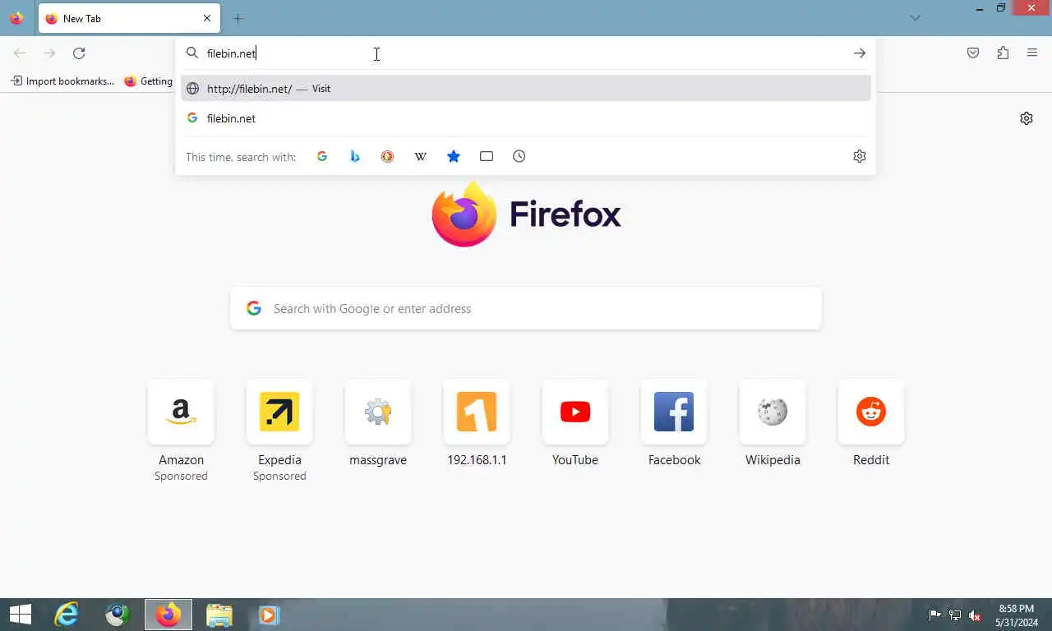Open a new tab with the plus button
The image size is (1052, 631).
point(238,18)
